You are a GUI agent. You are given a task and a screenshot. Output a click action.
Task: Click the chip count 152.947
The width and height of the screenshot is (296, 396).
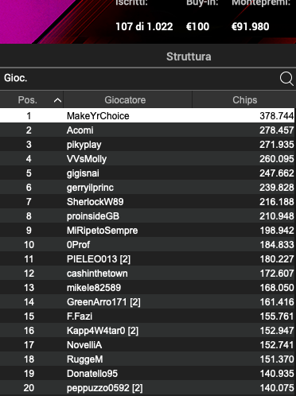click(277, 330)
